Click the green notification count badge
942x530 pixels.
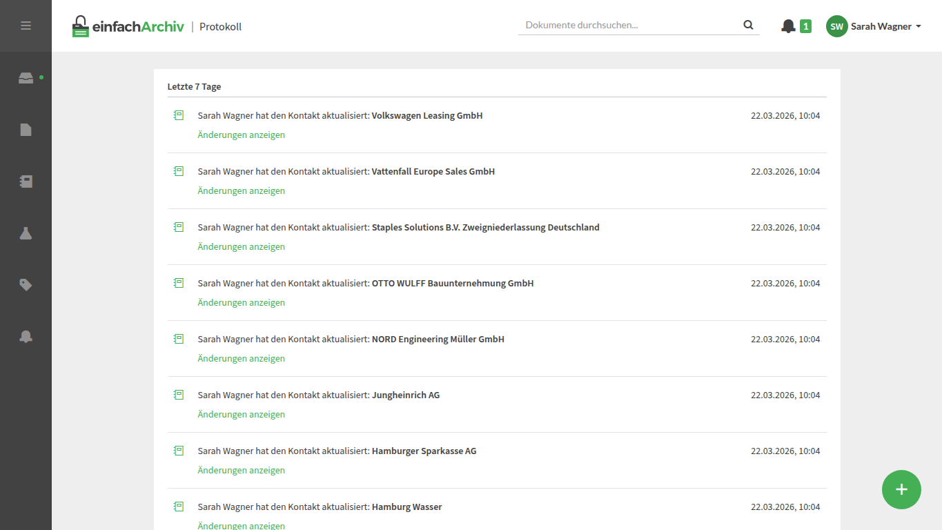[805, 26]
